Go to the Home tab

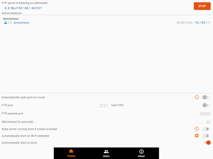click(71, 153)
